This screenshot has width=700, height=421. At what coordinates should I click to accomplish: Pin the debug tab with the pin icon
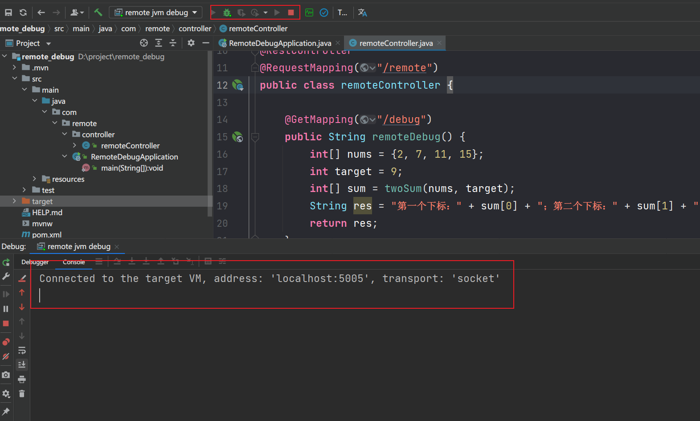point(6,411)
